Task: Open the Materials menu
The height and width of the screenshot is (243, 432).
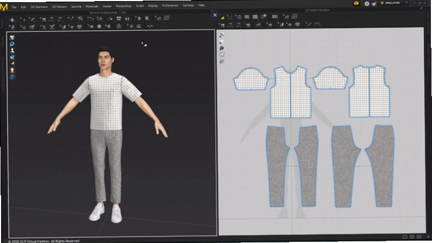Action: coord(91,6)
